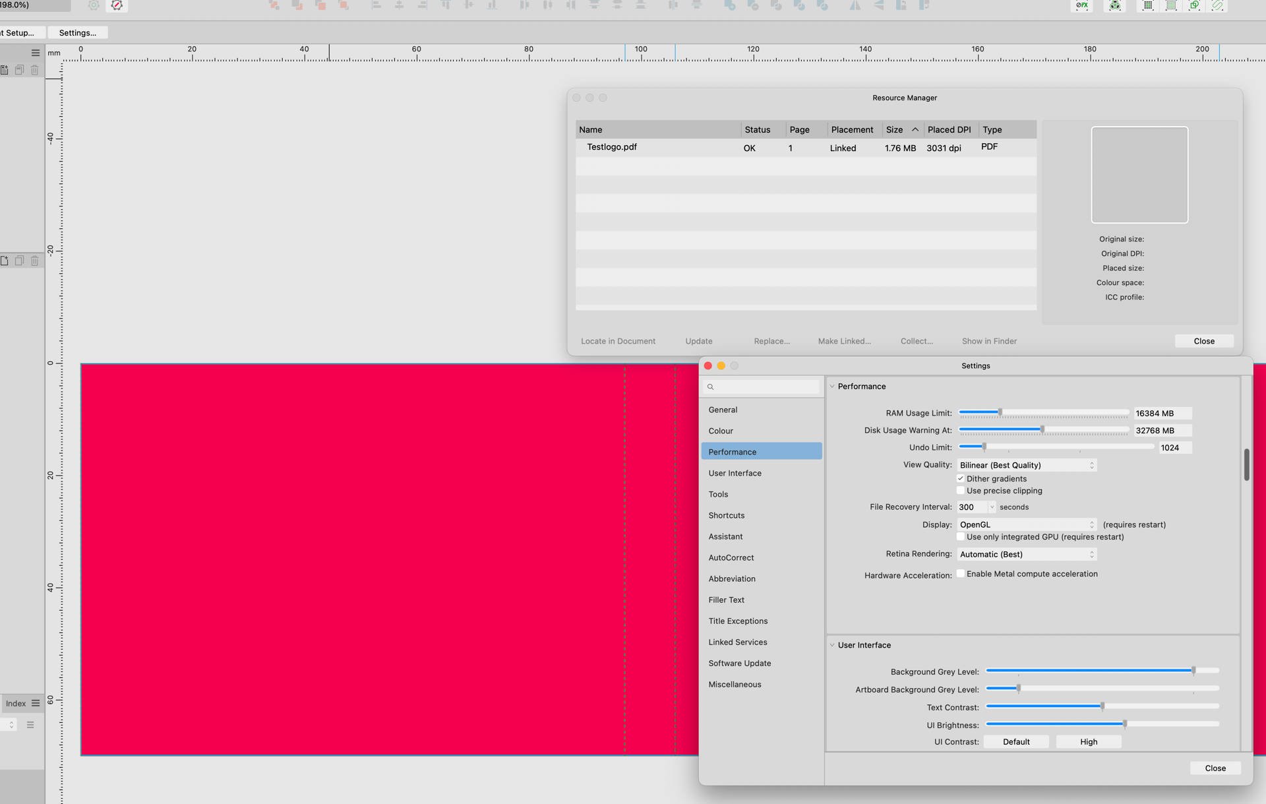Click the Align Left toolbar icon
The height and width of the screenshot is (804, 1266).
pyautogui.click(x=377, y=5)
